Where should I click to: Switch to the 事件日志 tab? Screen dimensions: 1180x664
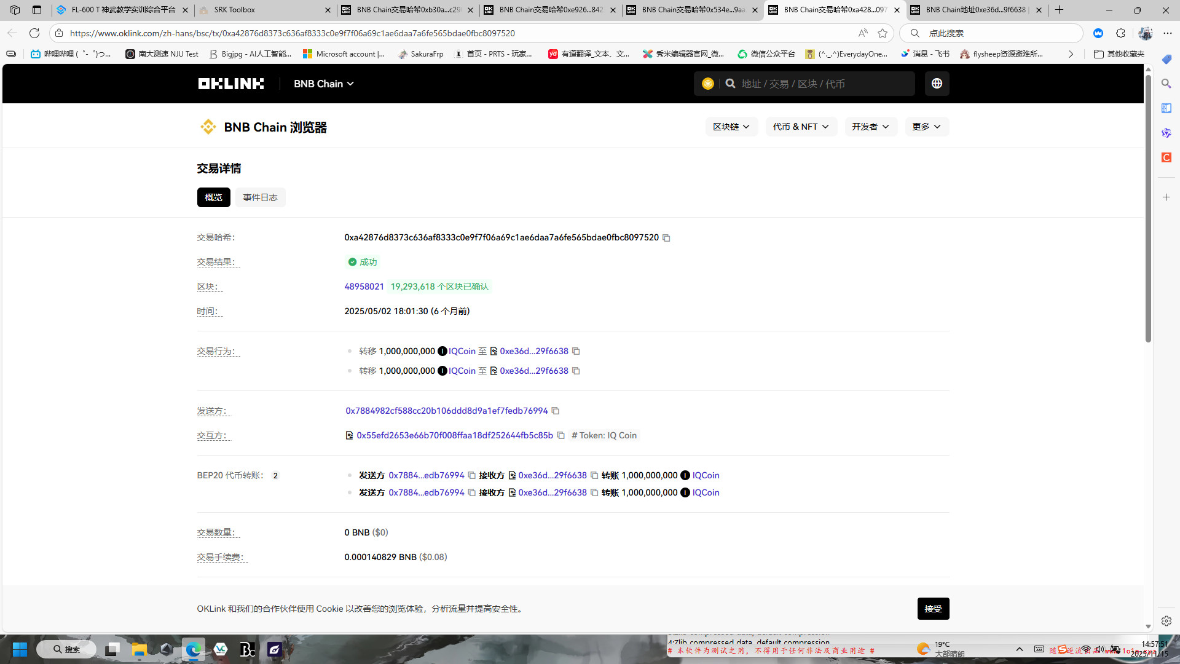(x=260, y=197)
